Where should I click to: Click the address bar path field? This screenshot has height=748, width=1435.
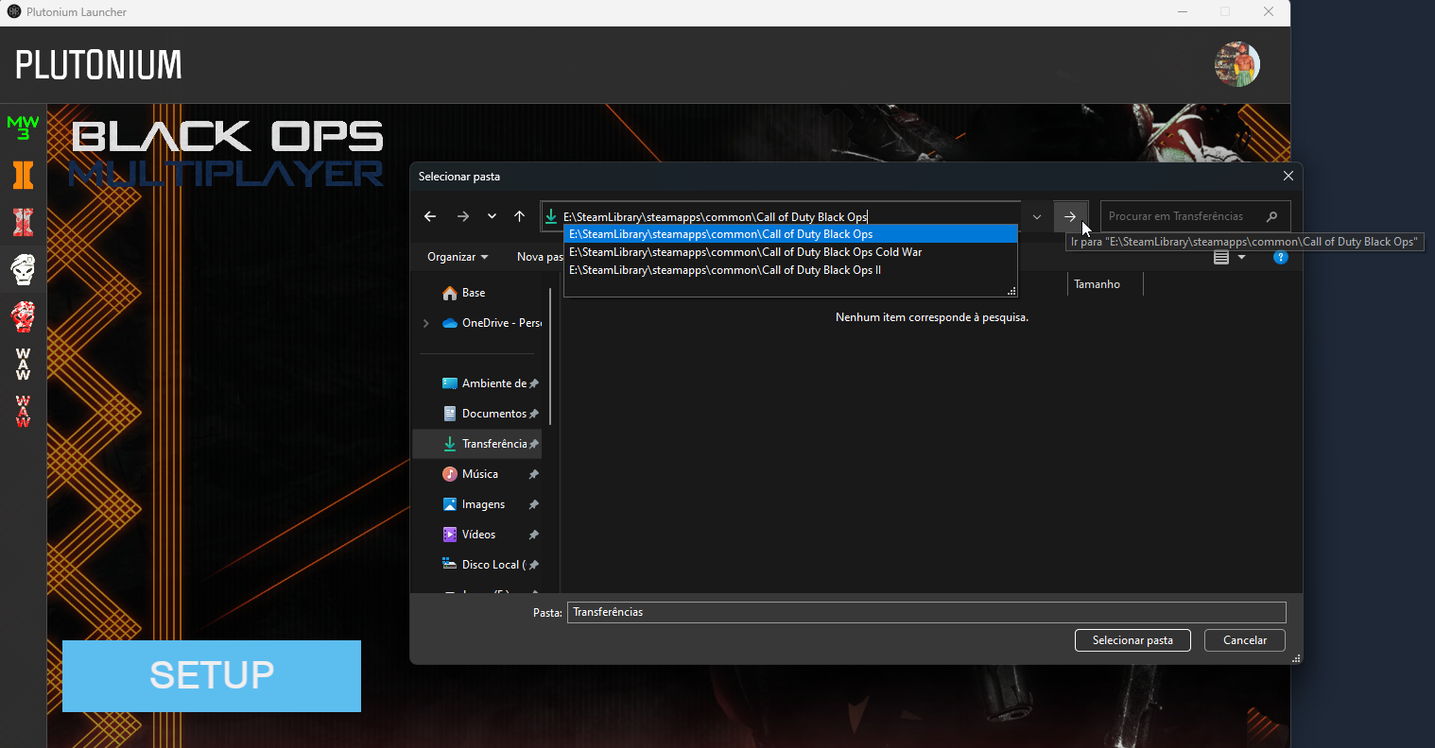pyautogui.click(x=781, y=216)
